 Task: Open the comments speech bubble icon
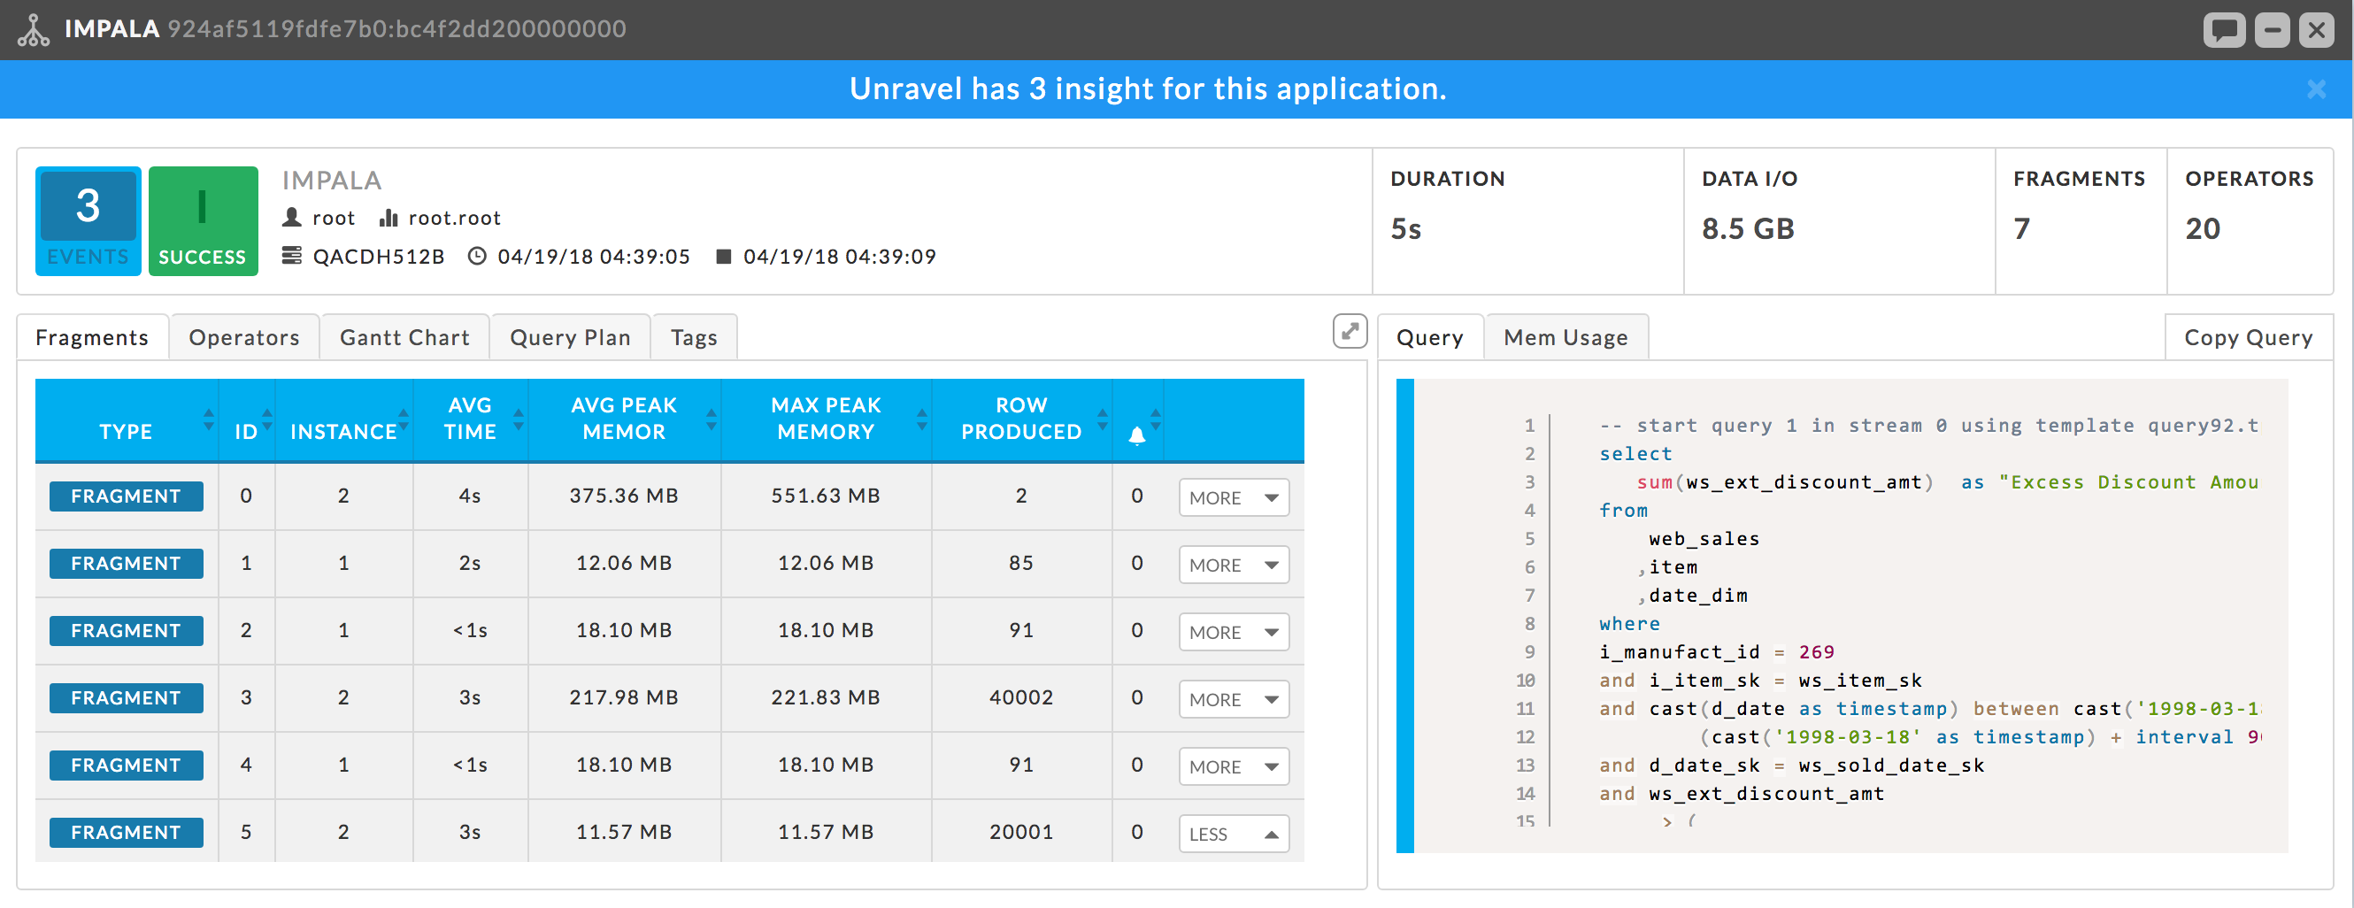(2224, 30)
